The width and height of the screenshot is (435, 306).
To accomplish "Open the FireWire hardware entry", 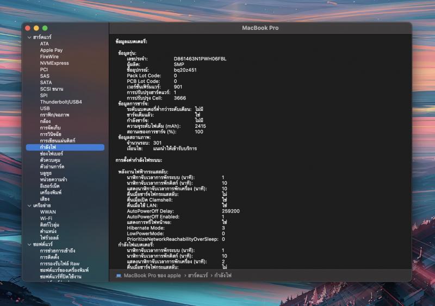I will [x=49, y=57].
